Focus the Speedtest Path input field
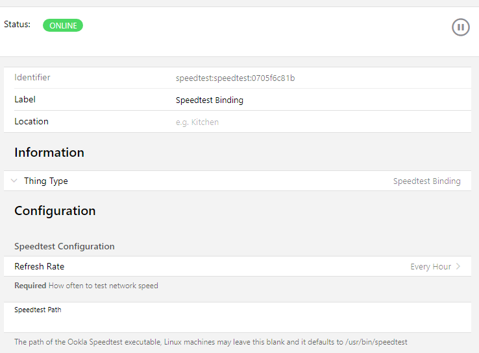Screen dimensions: 479x353 [x=239, y=323]
